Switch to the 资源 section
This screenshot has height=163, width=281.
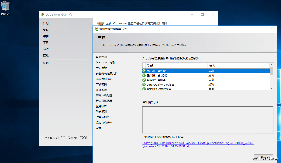pos(46,49)
